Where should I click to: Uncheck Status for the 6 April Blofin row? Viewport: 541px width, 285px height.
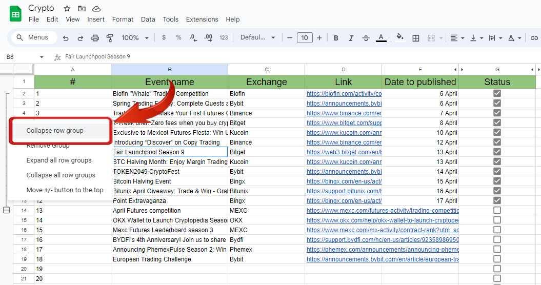(497, 93)
